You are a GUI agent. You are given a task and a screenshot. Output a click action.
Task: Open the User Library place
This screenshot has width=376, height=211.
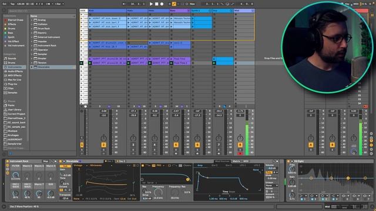click(x=15, y=110)
